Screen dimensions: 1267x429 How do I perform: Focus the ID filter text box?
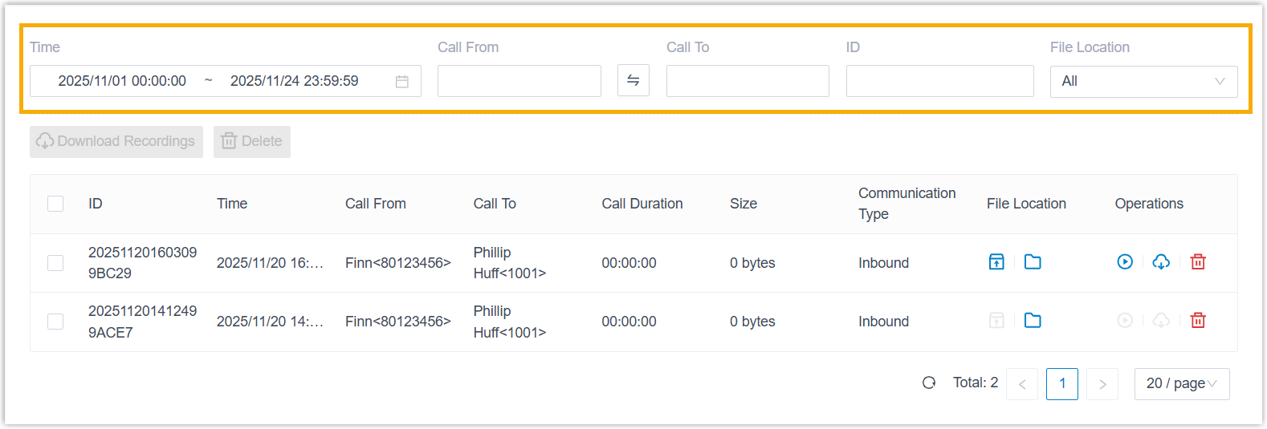[x=939, y=81]
